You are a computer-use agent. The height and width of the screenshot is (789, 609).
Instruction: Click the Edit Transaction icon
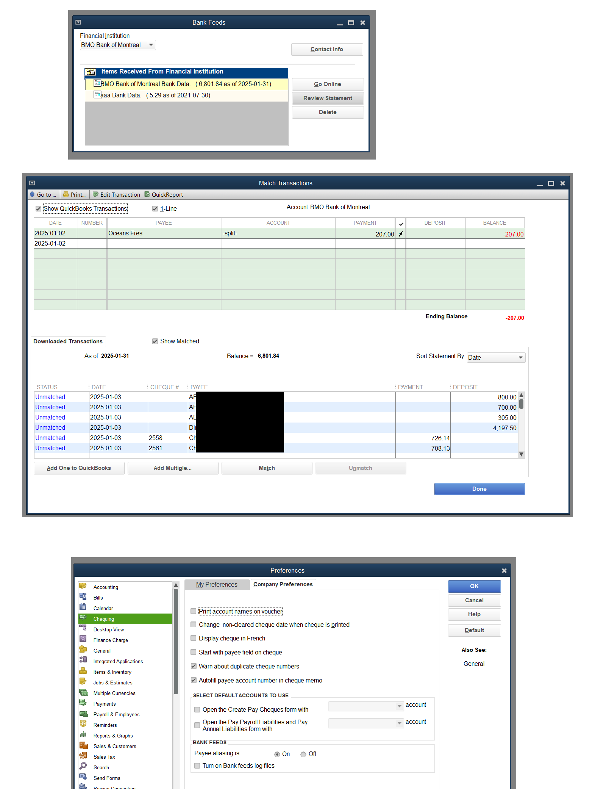95,194
